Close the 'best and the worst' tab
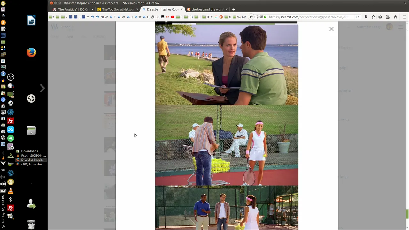This screenshot has width=409, height=230. [x=227, y=9]
